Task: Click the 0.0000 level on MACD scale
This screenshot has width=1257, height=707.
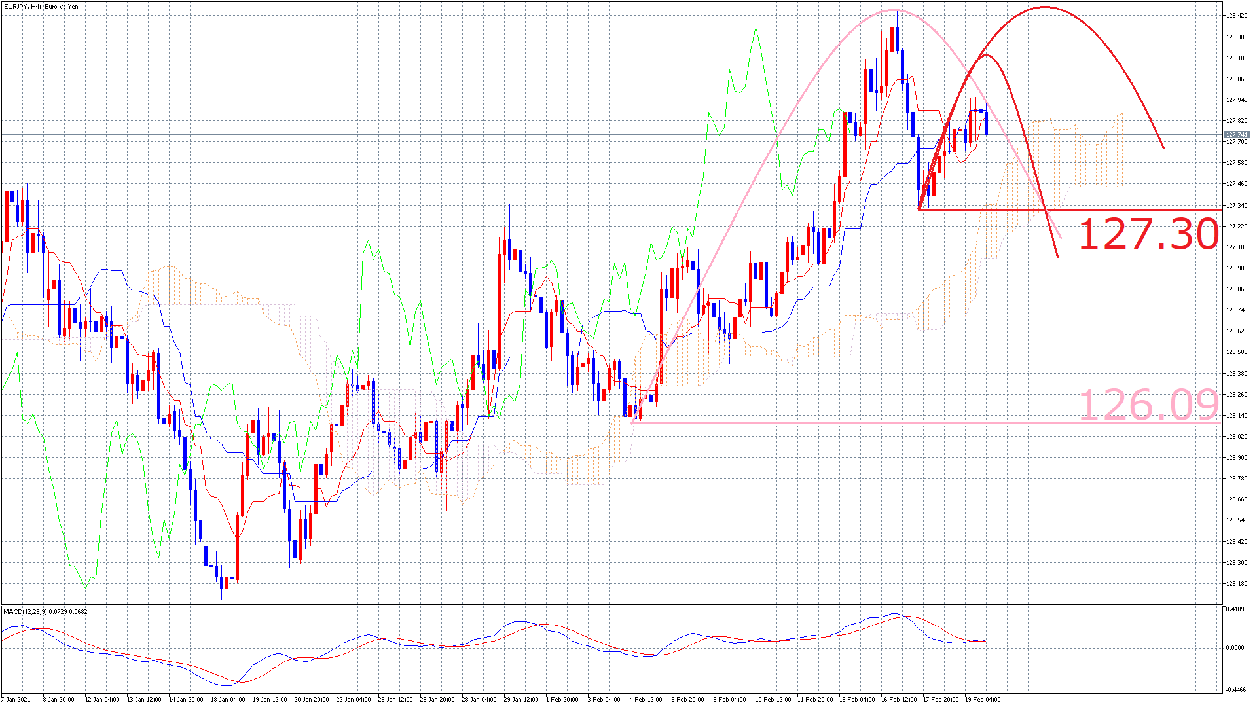Action: pos(1235,648)
